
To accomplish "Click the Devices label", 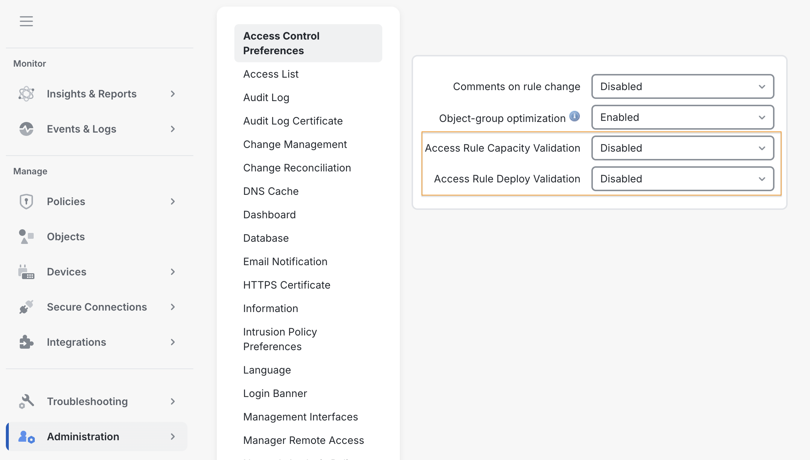I will (67, 272).
